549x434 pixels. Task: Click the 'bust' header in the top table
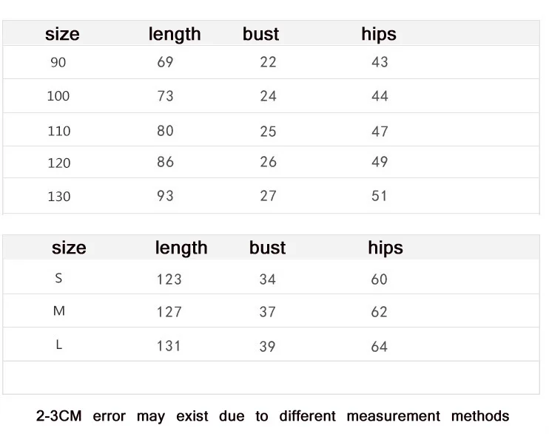[261, 34]
